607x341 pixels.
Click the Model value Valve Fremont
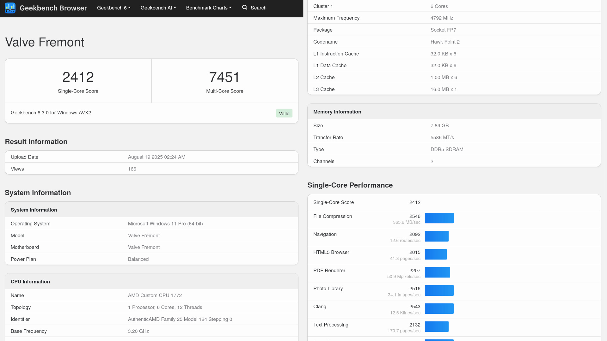pos(144,236)
